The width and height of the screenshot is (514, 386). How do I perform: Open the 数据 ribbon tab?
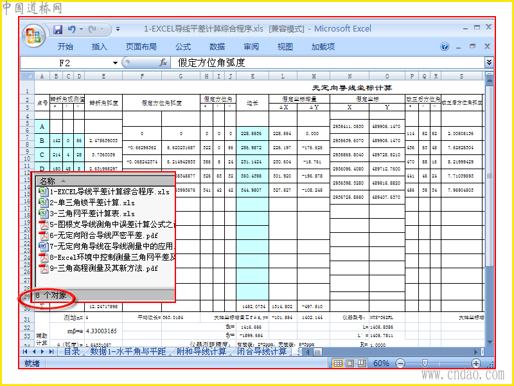click(217, 47)
